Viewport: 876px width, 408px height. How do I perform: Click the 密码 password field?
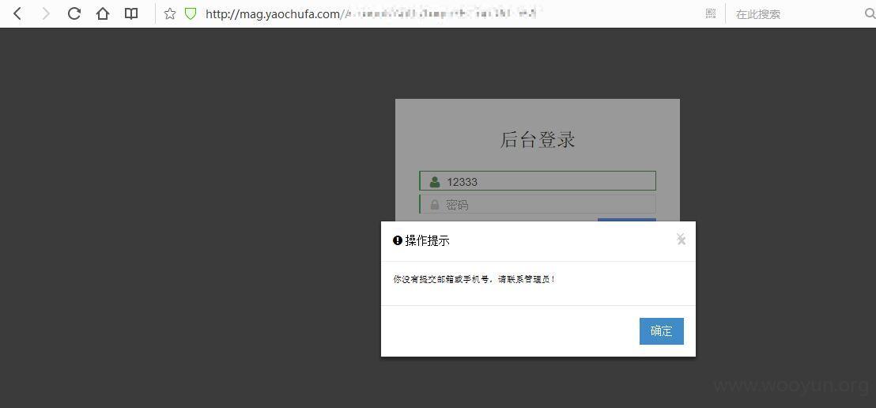[x=538, y=205]
